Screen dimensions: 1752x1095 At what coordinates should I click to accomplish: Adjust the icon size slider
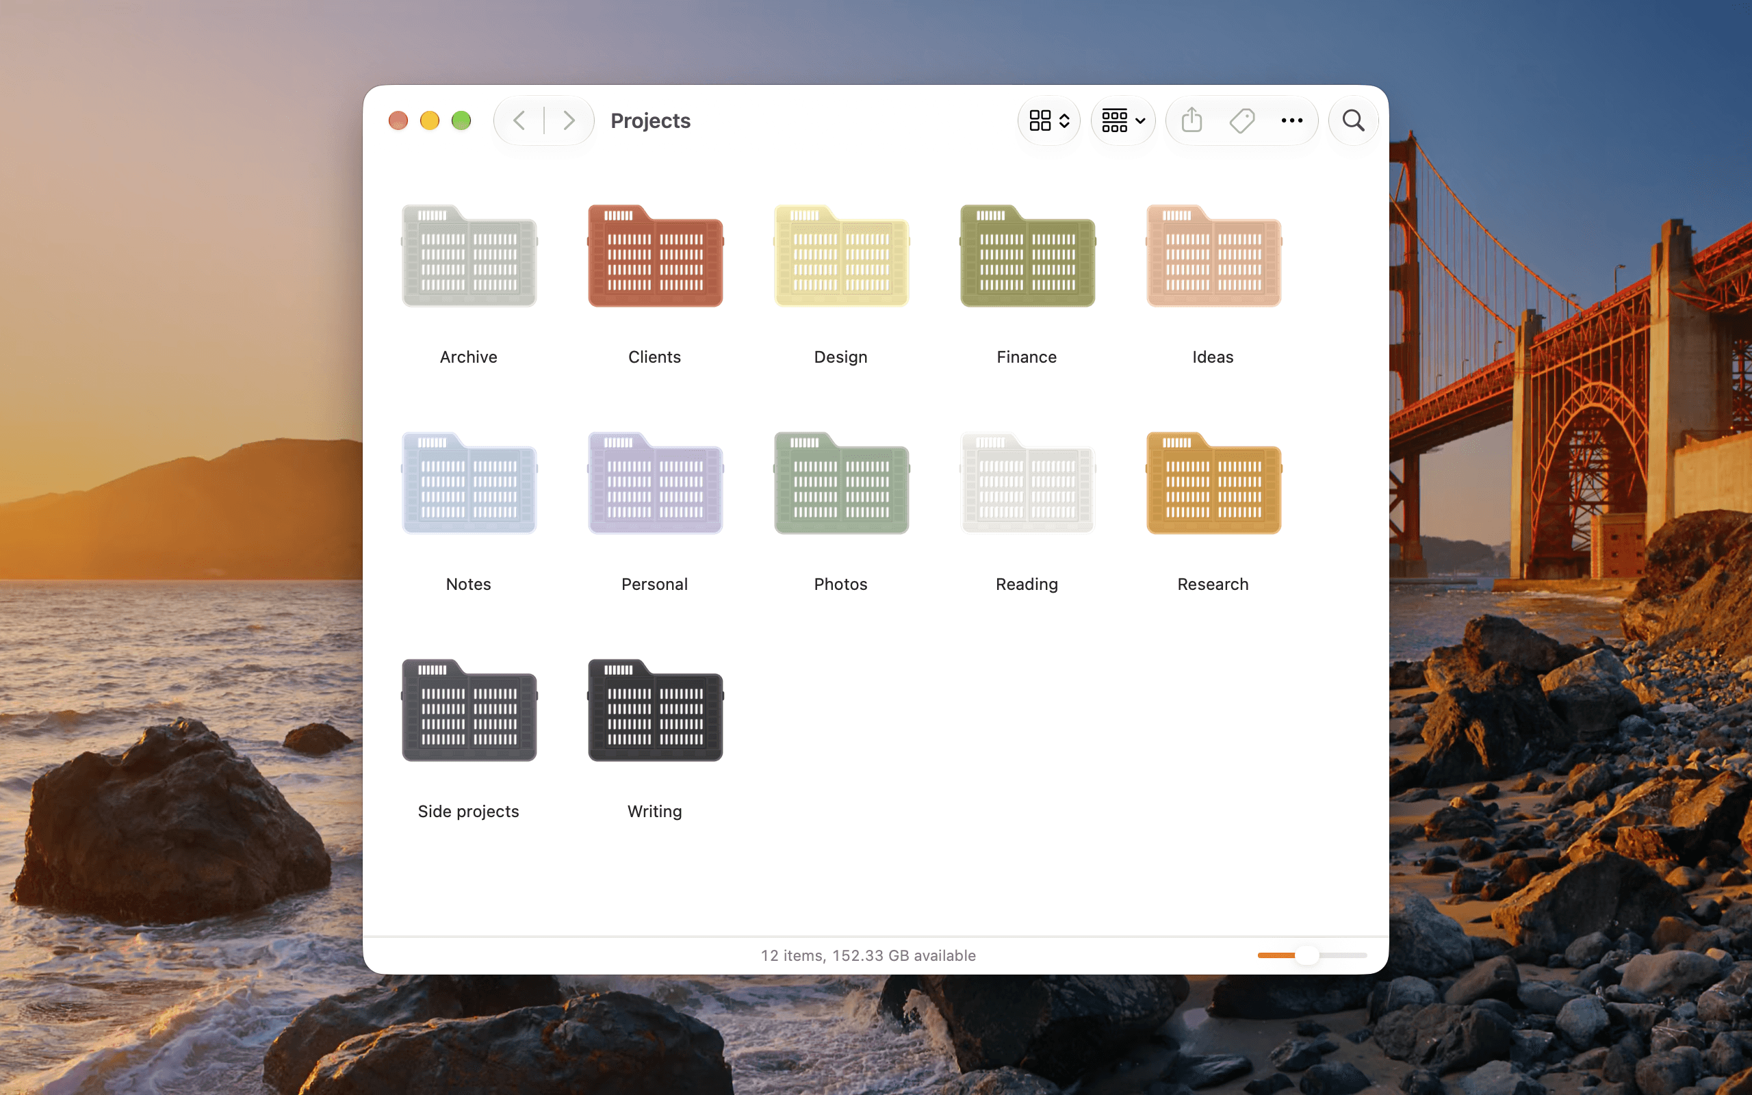point(1312,955)
